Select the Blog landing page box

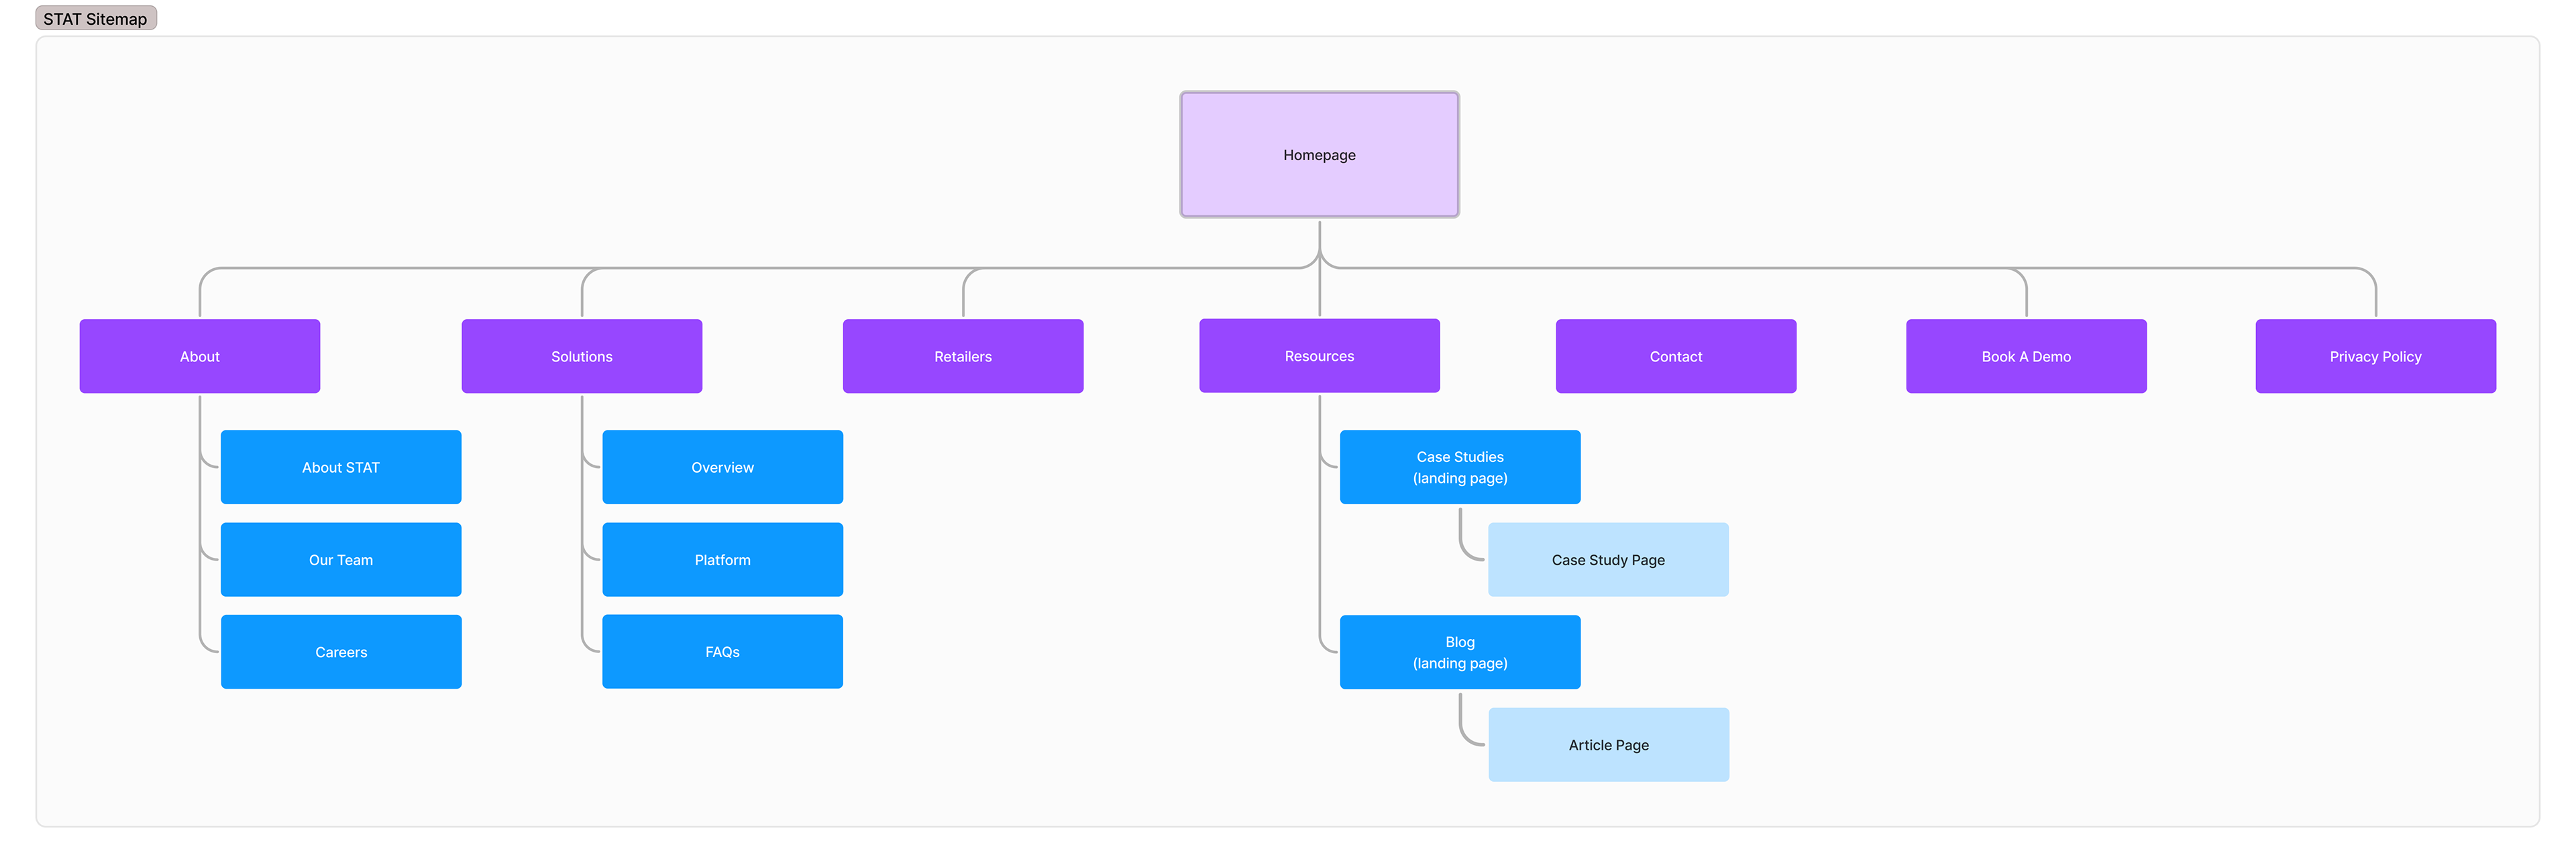coord(1460,652)
